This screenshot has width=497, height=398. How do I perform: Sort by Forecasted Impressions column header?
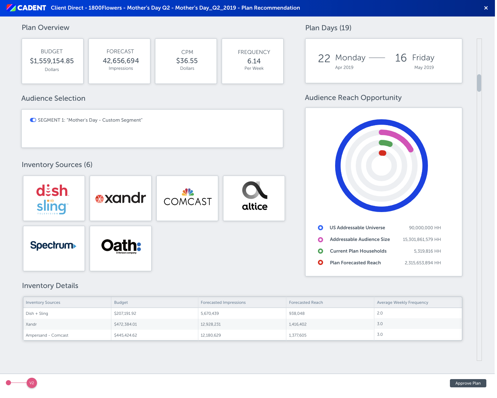click(242, 302)
